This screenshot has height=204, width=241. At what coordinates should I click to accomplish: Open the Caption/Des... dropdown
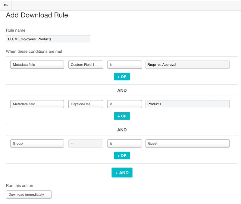click(86, 104)
